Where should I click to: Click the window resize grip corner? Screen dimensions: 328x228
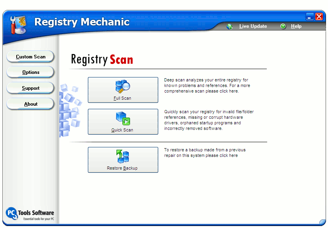click(x=322, y=222)
